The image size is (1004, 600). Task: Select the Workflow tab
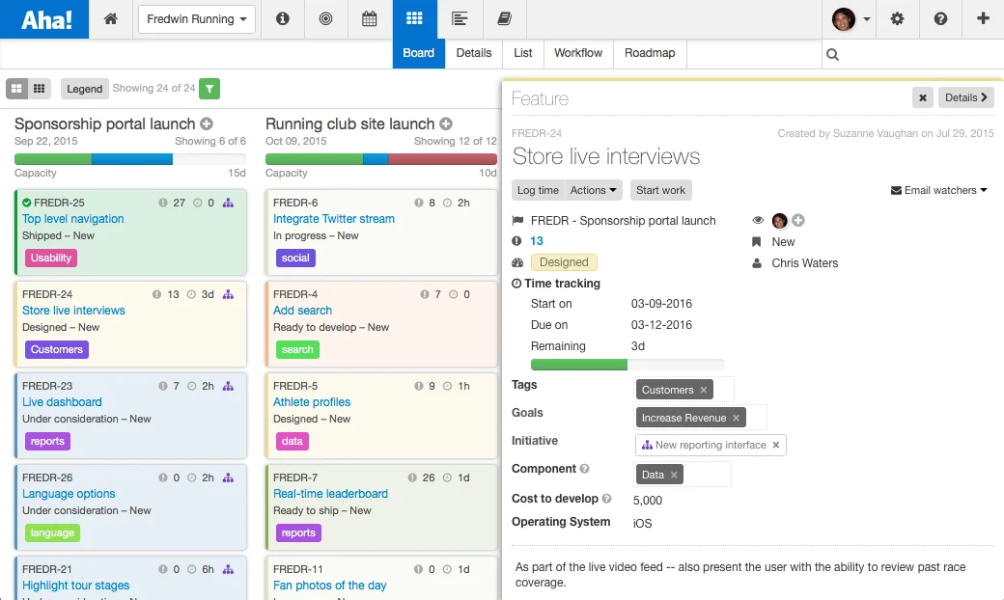click(578, 53)
